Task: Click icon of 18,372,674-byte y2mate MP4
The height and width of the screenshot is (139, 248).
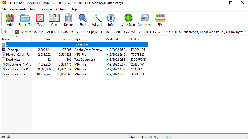Action: tap(4, 74)
